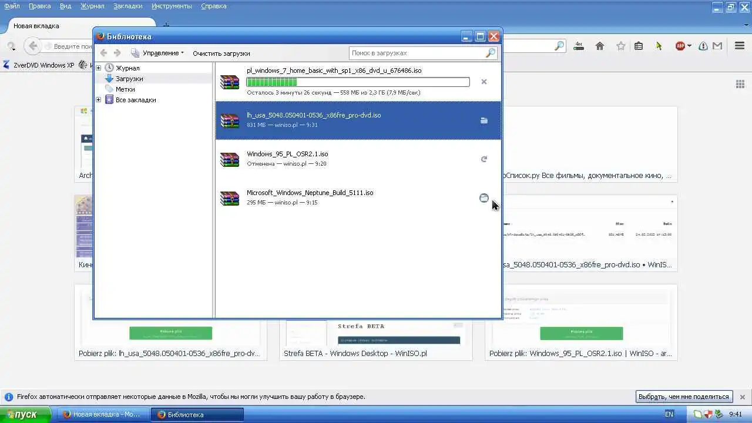This screenshot has width=752, height=423.
Task: Select the lh_usa_5048.050401-0536_x86fre_pro-dvd.iso row text
Action: (x=314, y=115)
